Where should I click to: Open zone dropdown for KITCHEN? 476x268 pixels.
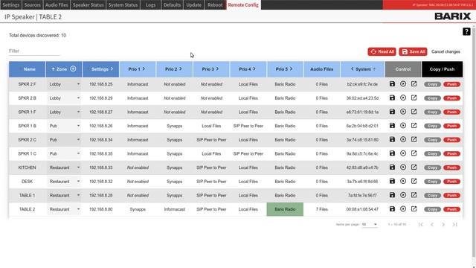pyautogui.click(x=64, y=167)
